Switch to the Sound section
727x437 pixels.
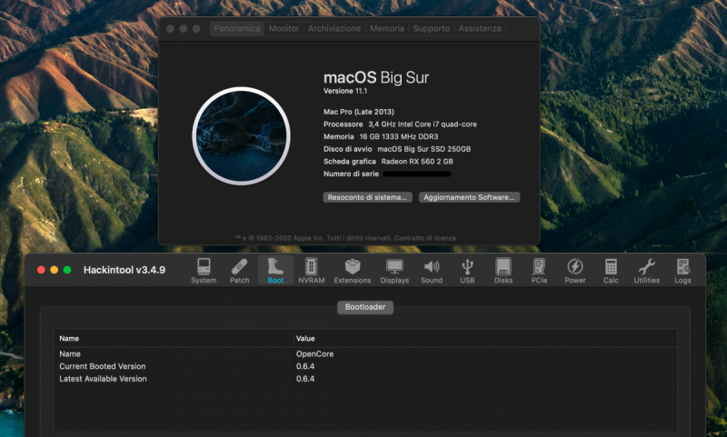click(432, 271)
